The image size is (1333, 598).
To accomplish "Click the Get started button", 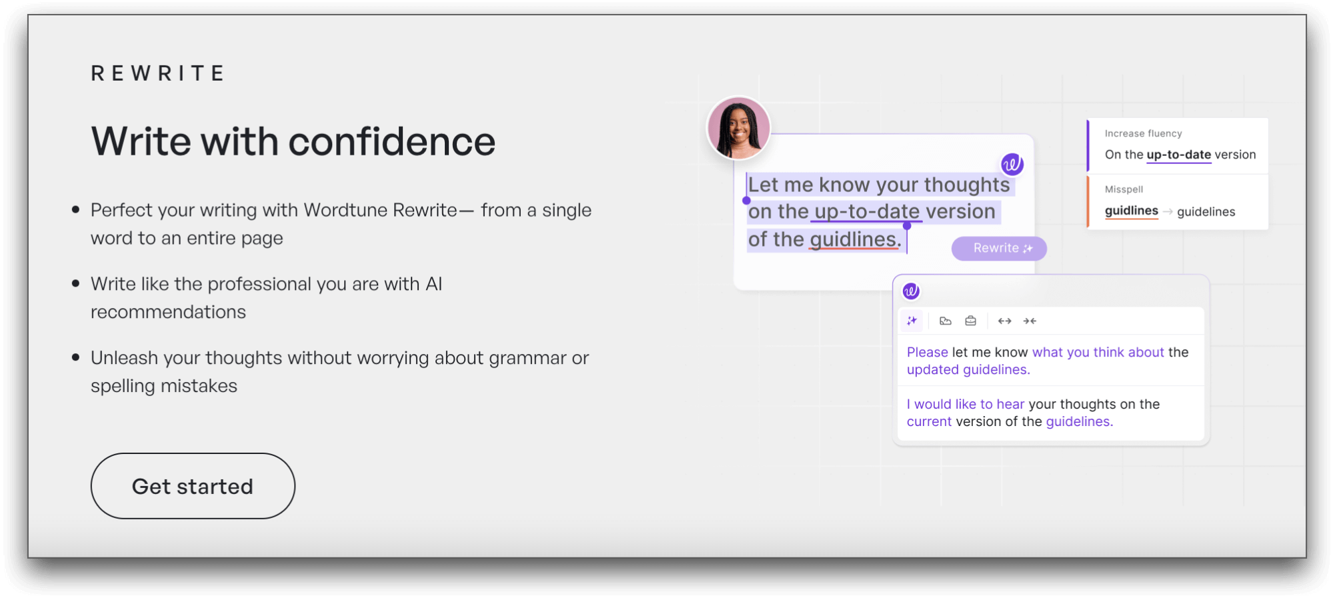I will (193, 486).
